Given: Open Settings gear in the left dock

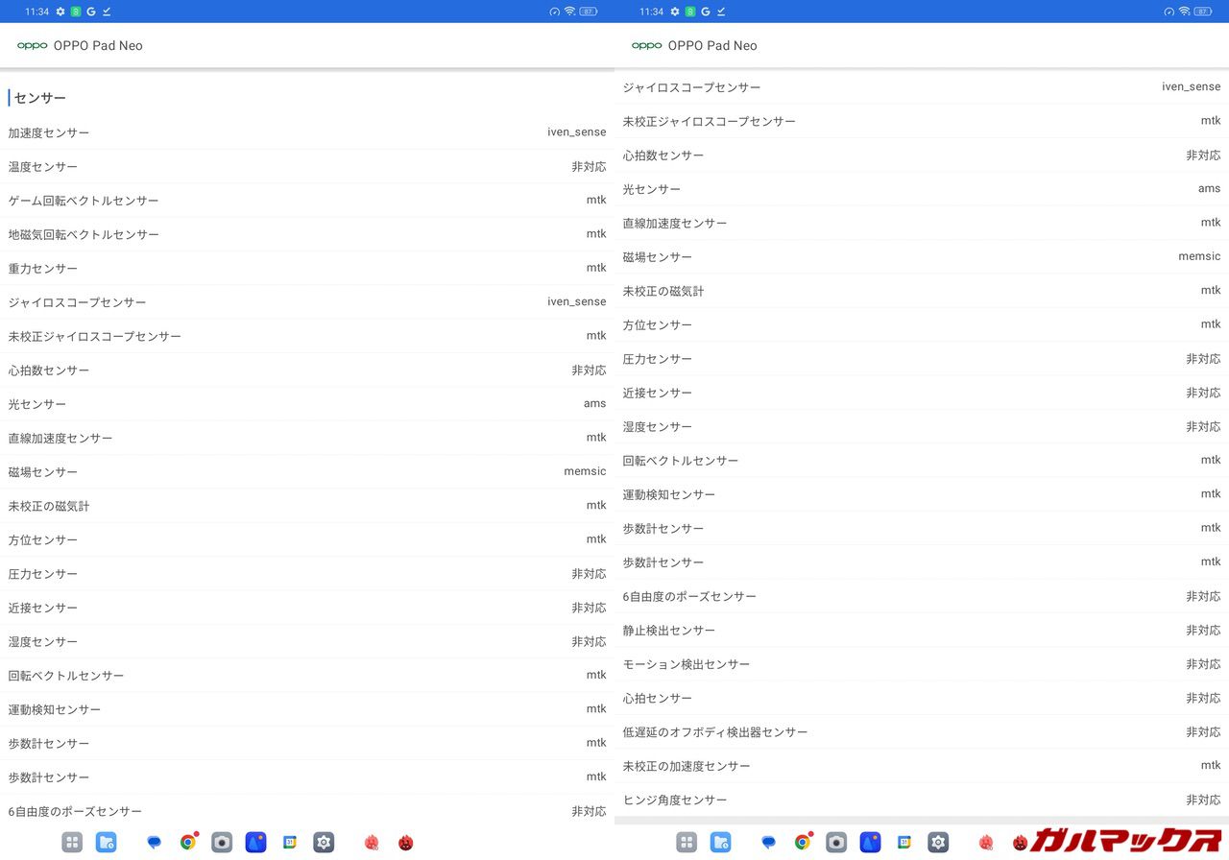Looking at the screenshot, I should [x=324, y=843].
